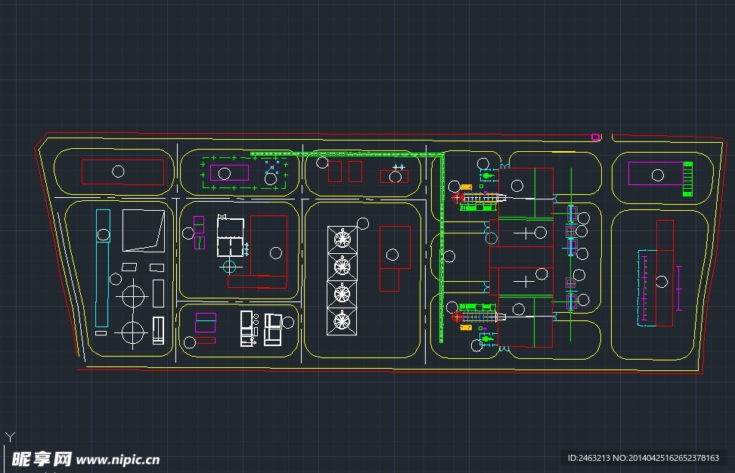
Task: Click the www.nipic.cn watermark link
Action: point(119,459)
